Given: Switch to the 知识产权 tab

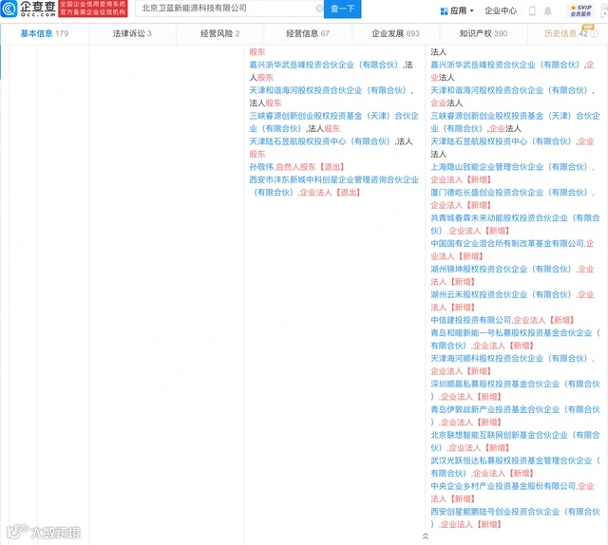Looking at the screenshot, I should click(x=484, y=33).
